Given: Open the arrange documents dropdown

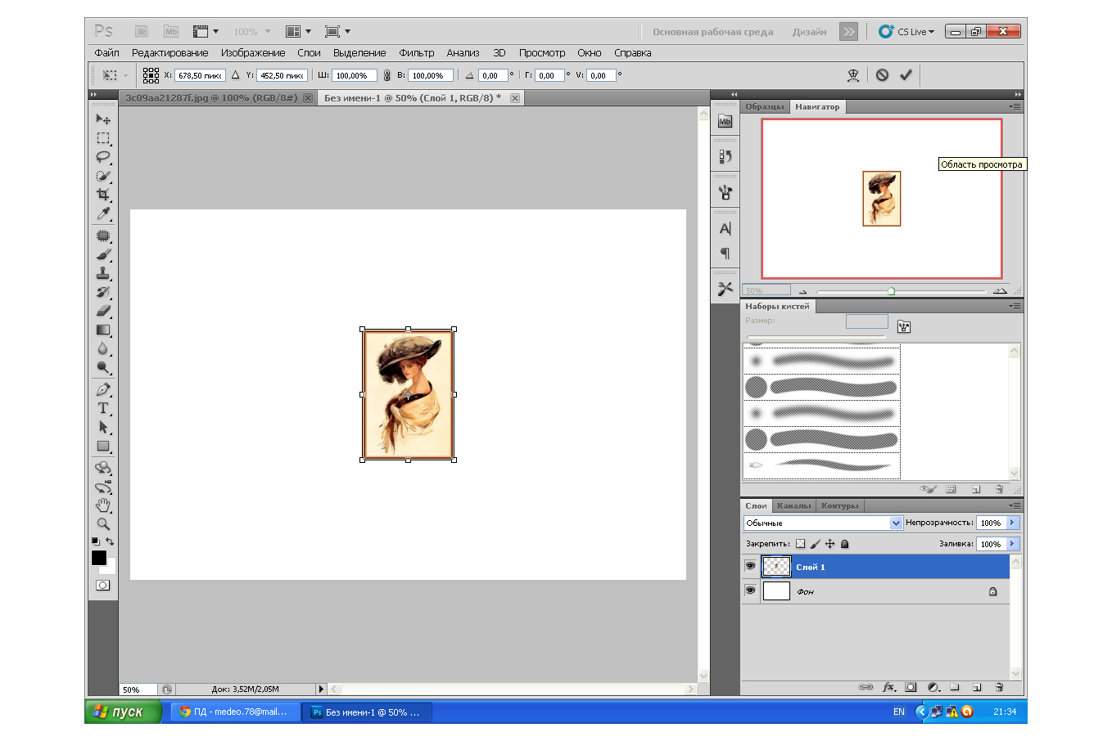Looking at the screenshot, I should click(298, 32).
